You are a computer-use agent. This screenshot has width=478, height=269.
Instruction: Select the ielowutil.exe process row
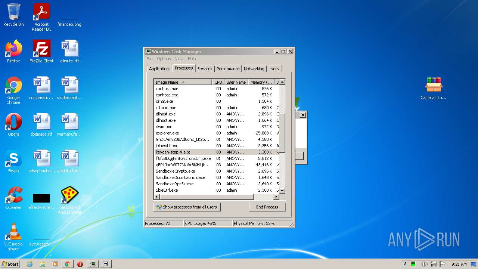click(x=217, y=146)
